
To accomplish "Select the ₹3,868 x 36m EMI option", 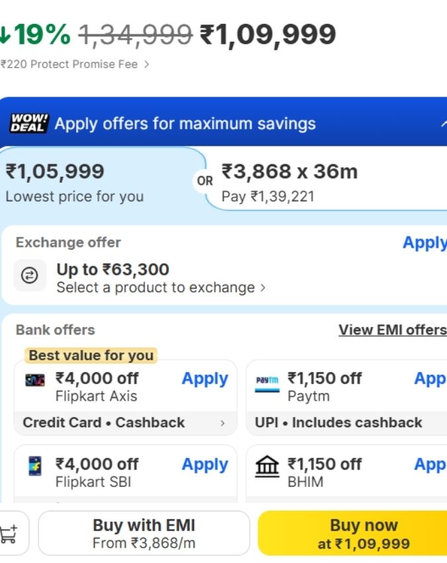I will pos(324,182).
